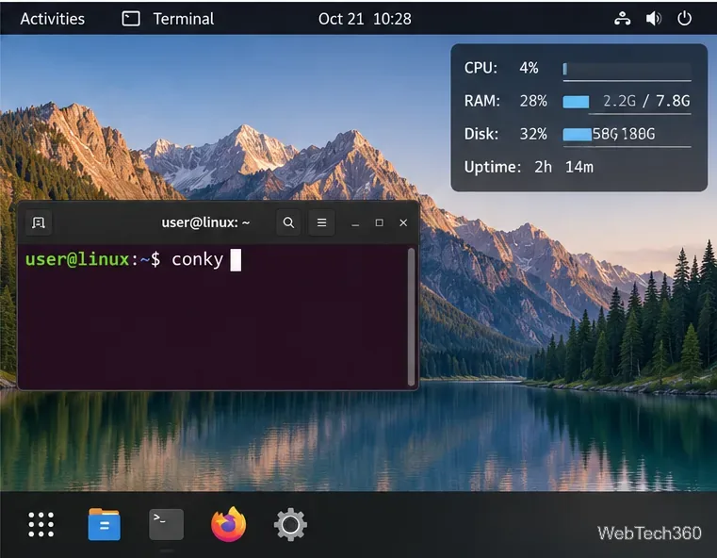Click the terminal cursor block

[236, 260]
